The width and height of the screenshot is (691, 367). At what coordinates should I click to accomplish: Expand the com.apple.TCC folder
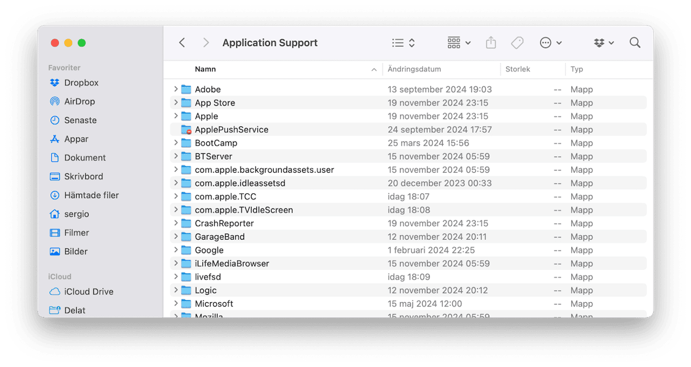click(x=176, y=197)
